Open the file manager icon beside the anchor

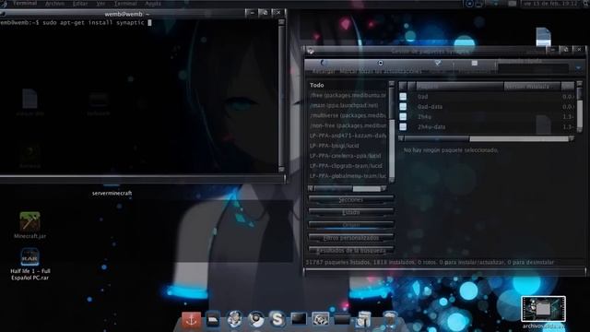point(213,320)
